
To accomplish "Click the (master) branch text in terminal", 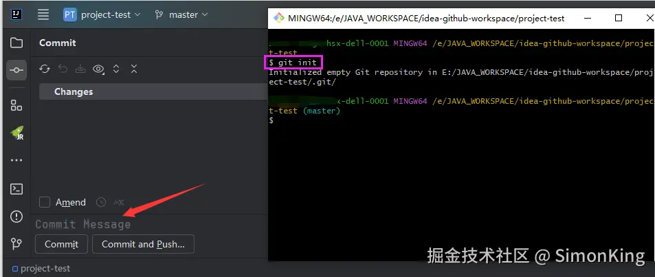I will coord(321,111).
